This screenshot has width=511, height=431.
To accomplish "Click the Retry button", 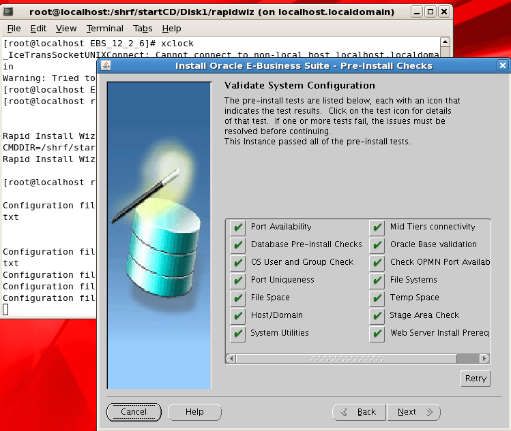I will tap(476, 379).
